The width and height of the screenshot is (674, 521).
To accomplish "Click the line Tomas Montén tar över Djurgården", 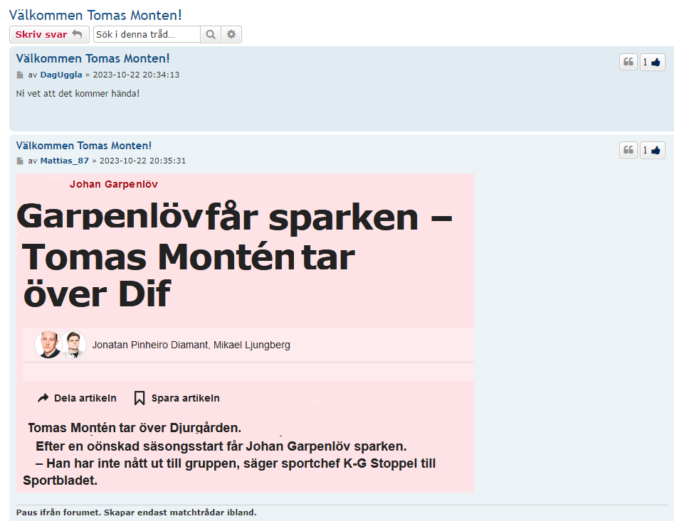I will click(135, 428).
